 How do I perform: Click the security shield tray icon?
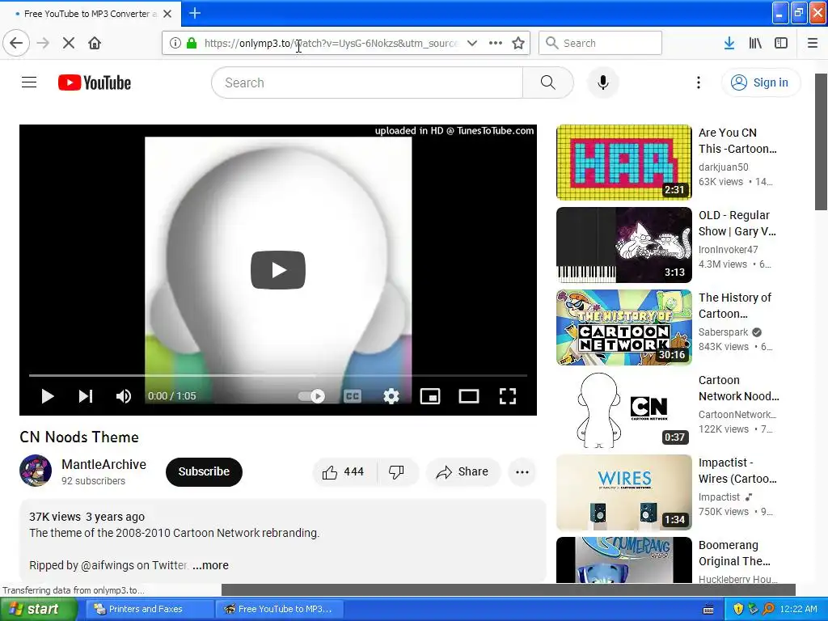click(738, 609)
